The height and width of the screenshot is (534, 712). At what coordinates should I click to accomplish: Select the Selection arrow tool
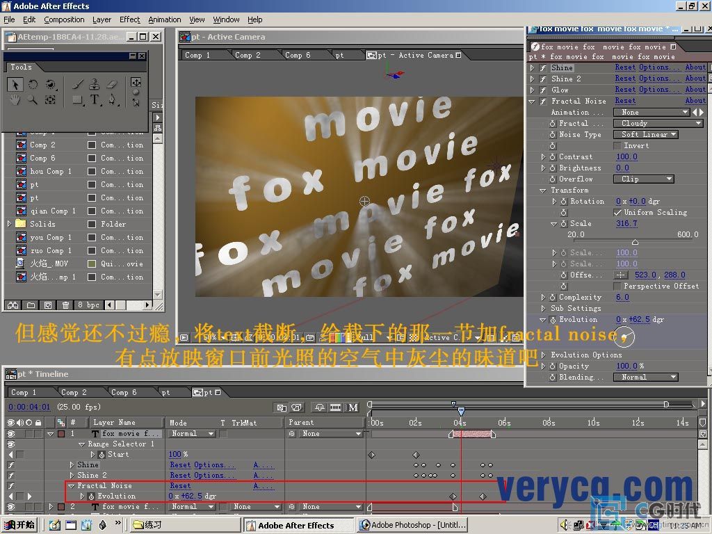[15, 85]
